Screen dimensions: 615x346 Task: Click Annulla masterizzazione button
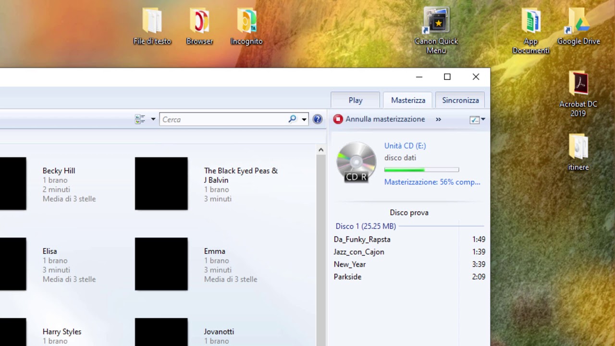(380, 119)
